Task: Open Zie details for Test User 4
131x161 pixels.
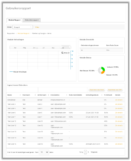Action: pos(119,108)
